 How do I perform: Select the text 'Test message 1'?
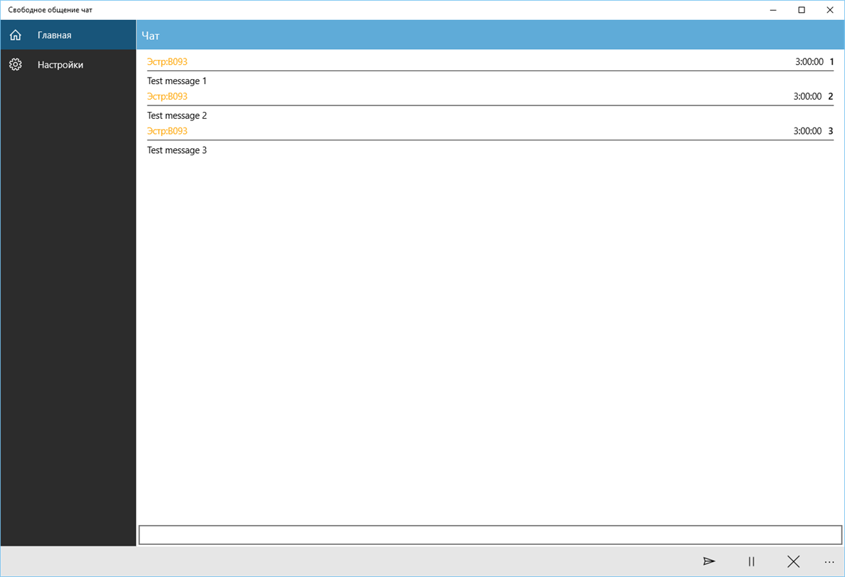177,80
